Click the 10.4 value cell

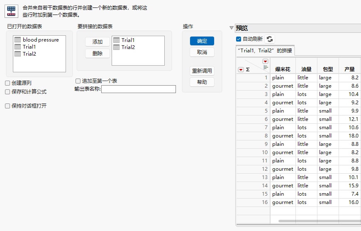349,94
